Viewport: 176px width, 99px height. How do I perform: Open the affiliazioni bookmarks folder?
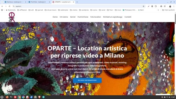tap(22, 10)
